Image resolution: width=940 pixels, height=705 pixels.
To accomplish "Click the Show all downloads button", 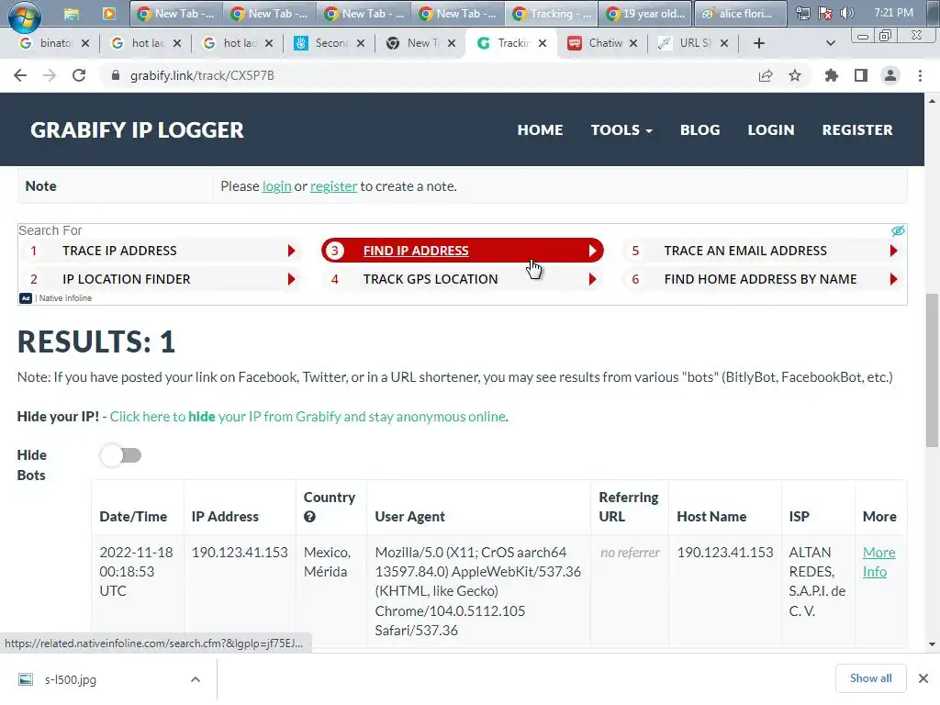I will coord(870,678).
